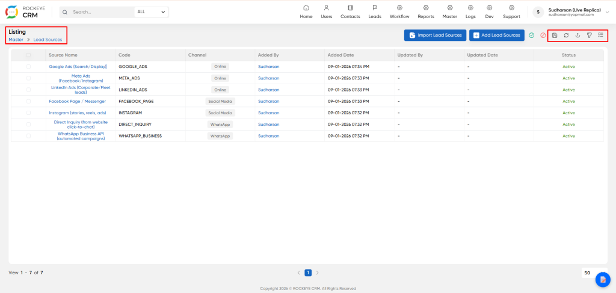This screenshot has height=293, width=616.
Task: Open Instagram (stories, reels, ads) source
Action: point(78,113)
